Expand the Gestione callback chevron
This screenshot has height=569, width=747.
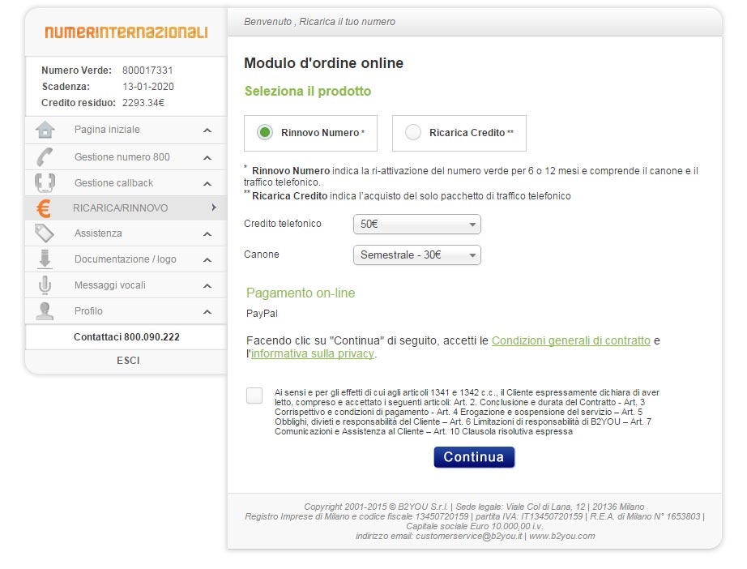tap(207, 183)
